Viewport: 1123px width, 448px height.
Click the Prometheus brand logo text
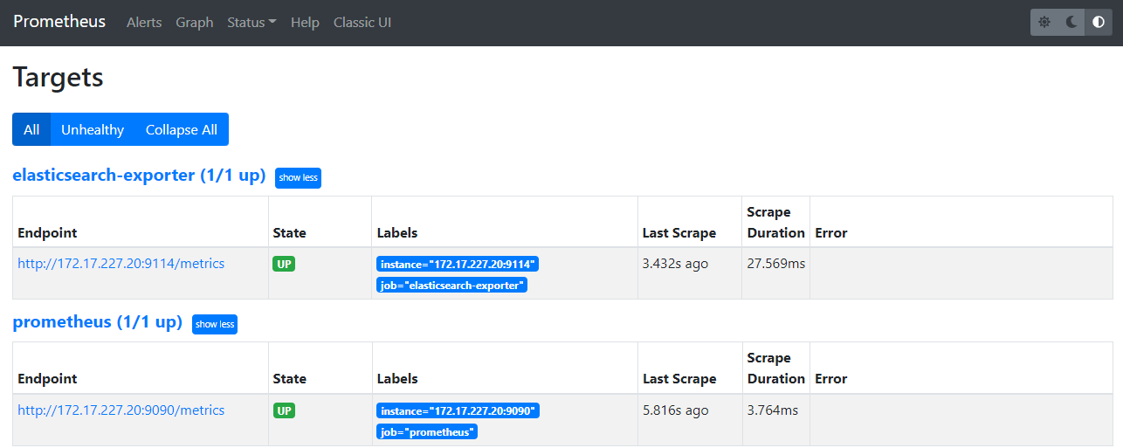59,22
